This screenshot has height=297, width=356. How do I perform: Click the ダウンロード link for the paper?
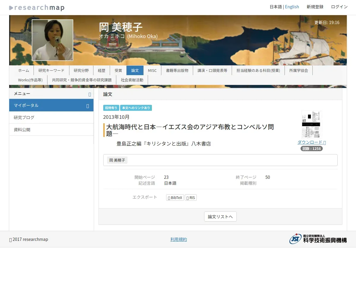(x=311, y=142)
